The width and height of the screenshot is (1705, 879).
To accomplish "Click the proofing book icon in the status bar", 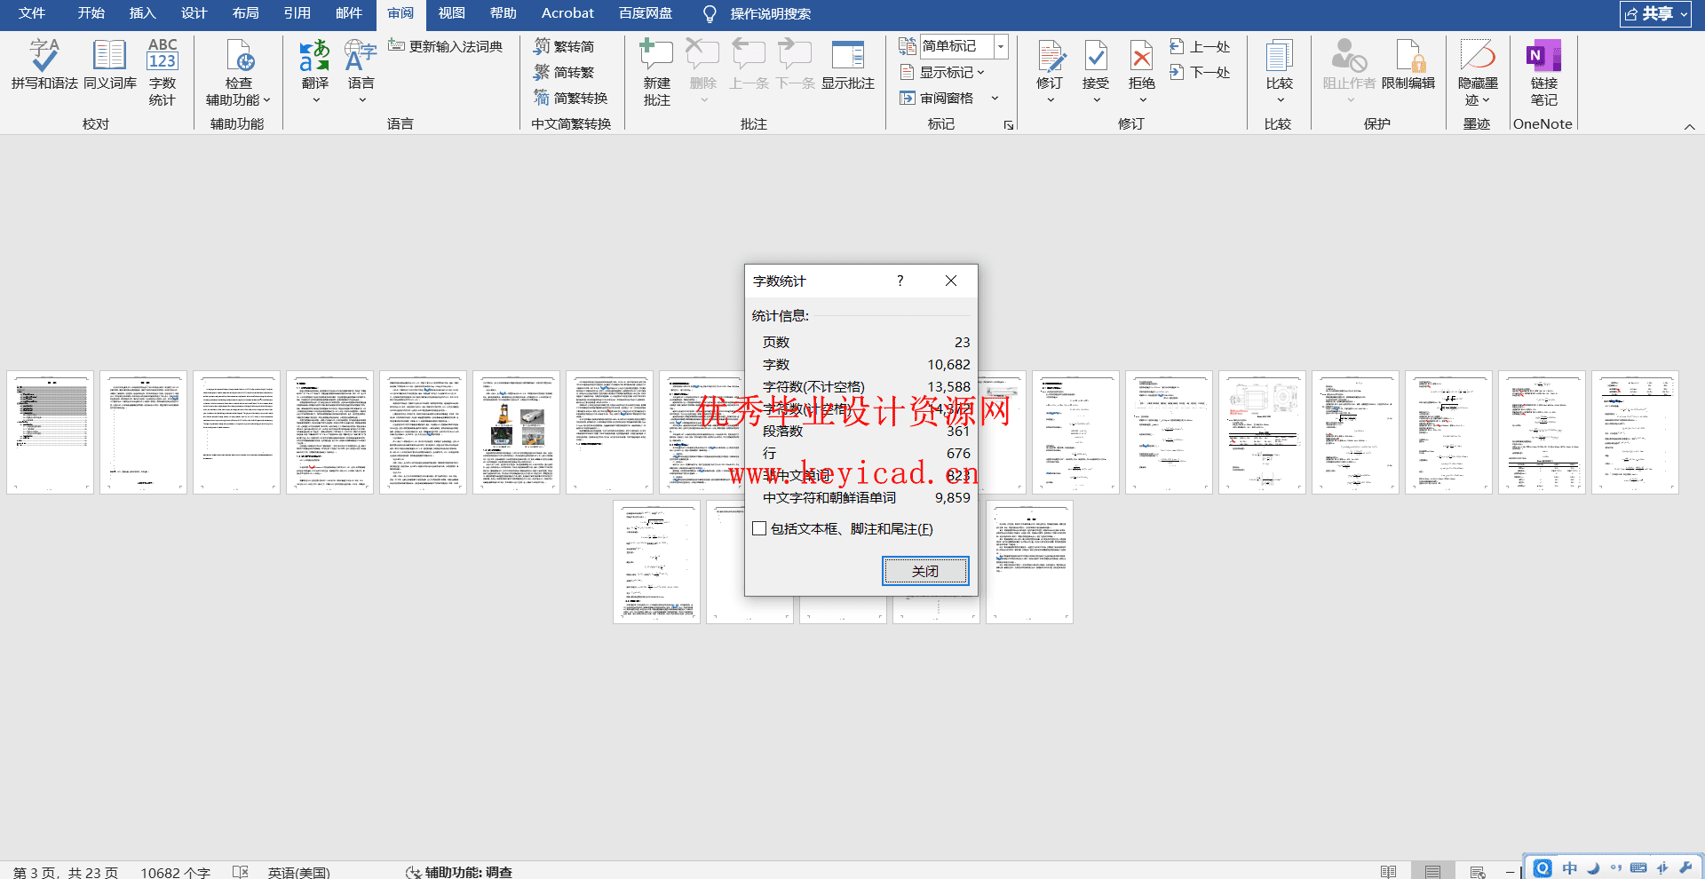I will (240, 872).
